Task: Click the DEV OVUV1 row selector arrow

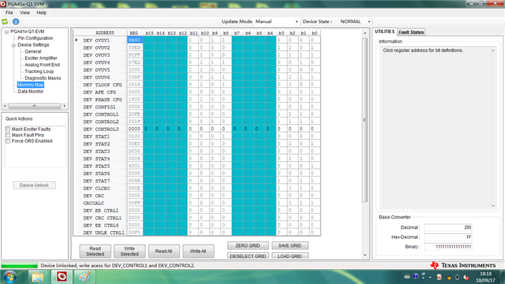Action: coord(76,40)
